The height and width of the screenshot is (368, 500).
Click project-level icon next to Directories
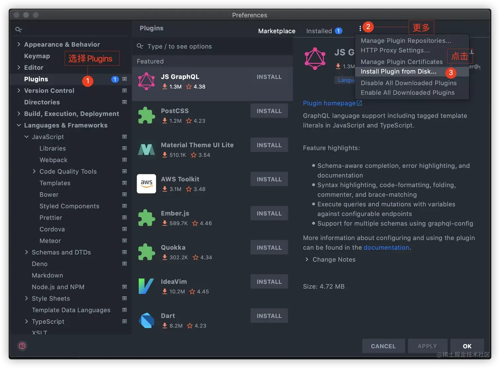[124, 102]
